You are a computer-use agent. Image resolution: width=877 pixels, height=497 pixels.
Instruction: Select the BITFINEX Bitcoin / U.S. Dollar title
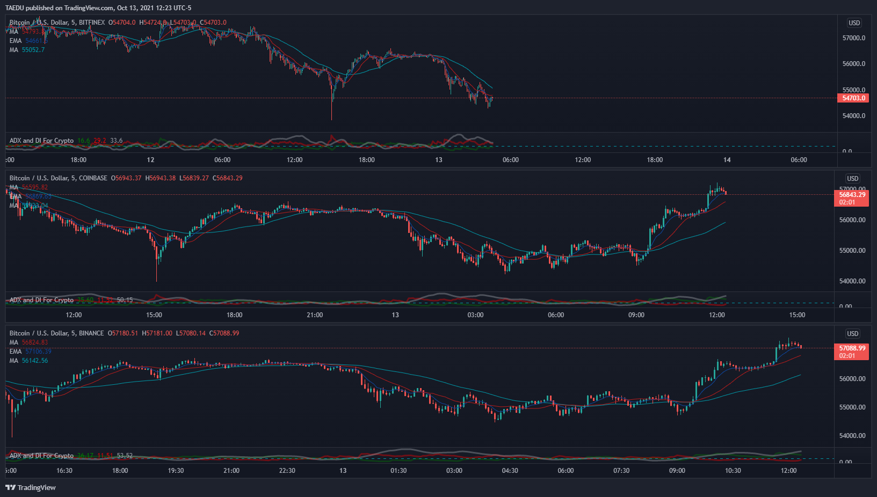tap(57, 23)
